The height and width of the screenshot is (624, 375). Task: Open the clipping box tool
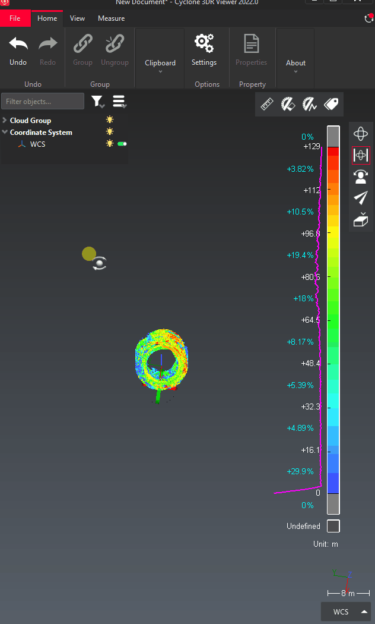pyautogui.click(x=361, y=219)
